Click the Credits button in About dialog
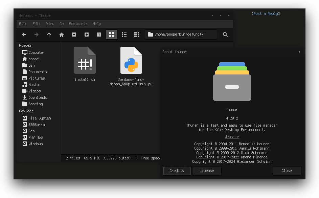Screen dimensions: 319x198 point(177,171)
